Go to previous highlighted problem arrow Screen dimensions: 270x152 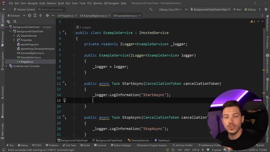click(x=258, y=22)
